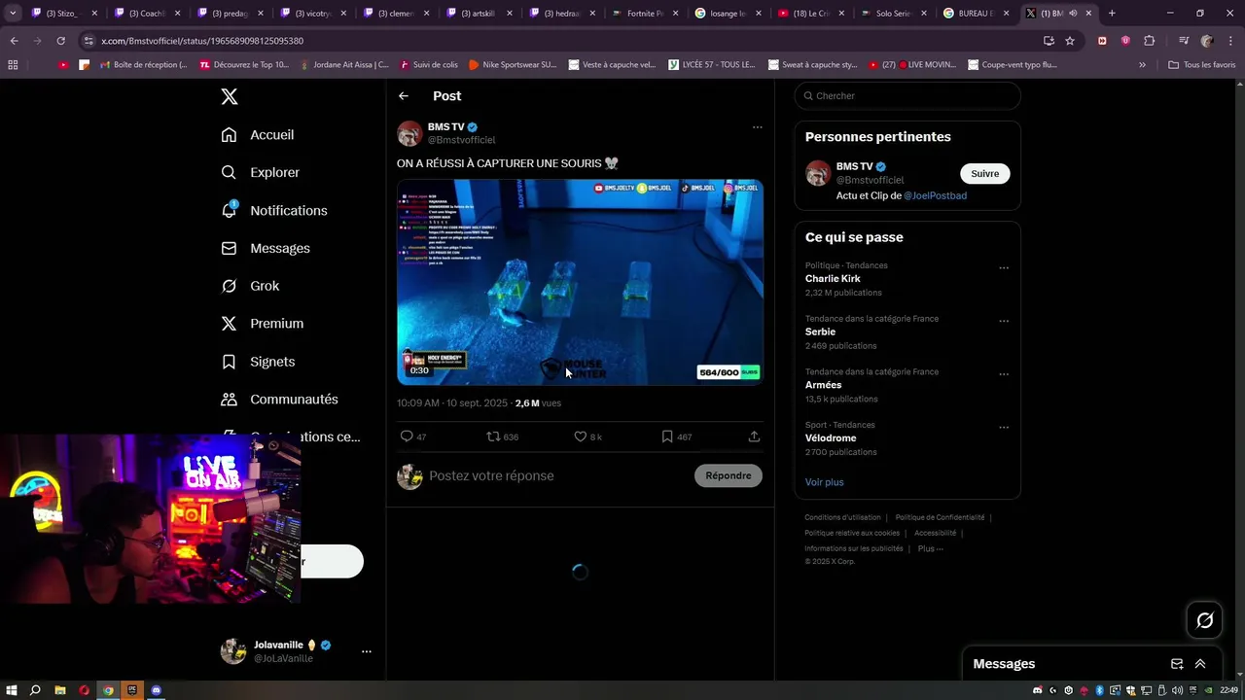The width and height of the screenshot is (1245, 700).
Task: Open the Explorer section
Action: pos(261,172)
